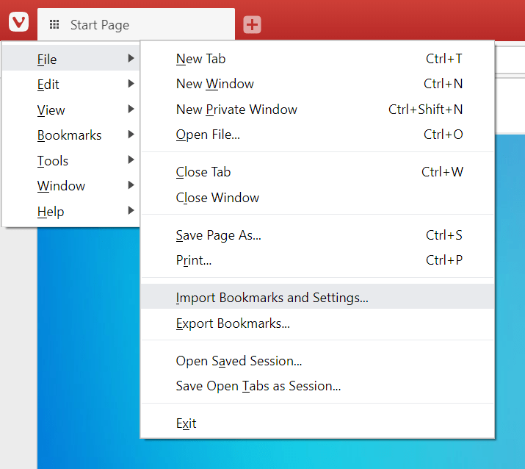
Task: Choose New Window
Action: click(x=317, y=84)
